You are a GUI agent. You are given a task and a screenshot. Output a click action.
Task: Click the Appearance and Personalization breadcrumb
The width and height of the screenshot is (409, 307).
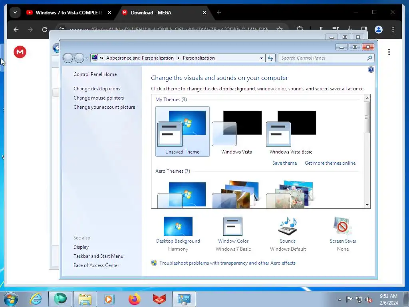tap(140, 58)
